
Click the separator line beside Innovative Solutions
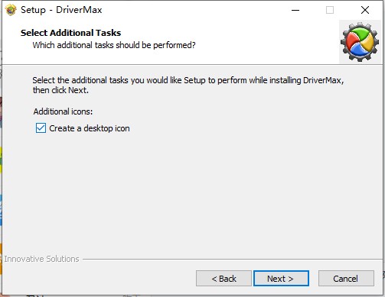click(x=232, y=260)
